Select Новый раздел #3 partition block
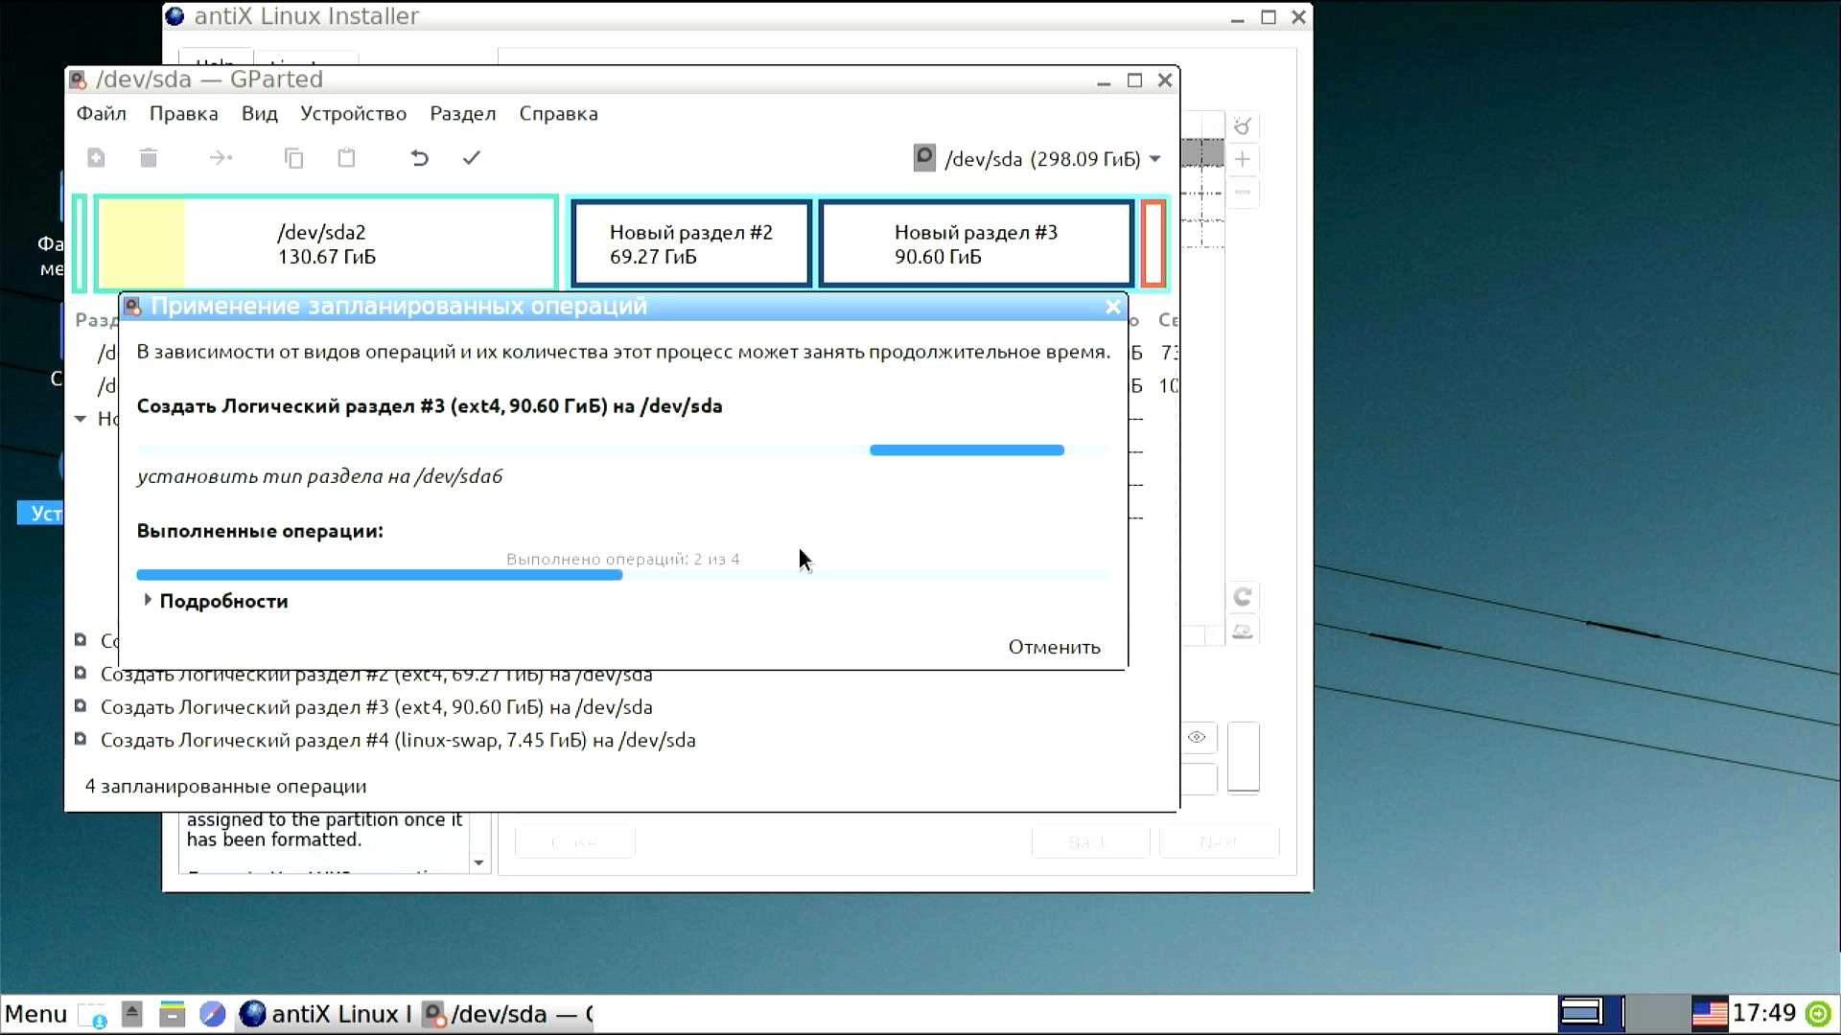Image resolution: width=1841 pixels, height=1035 pixels. 976,243
